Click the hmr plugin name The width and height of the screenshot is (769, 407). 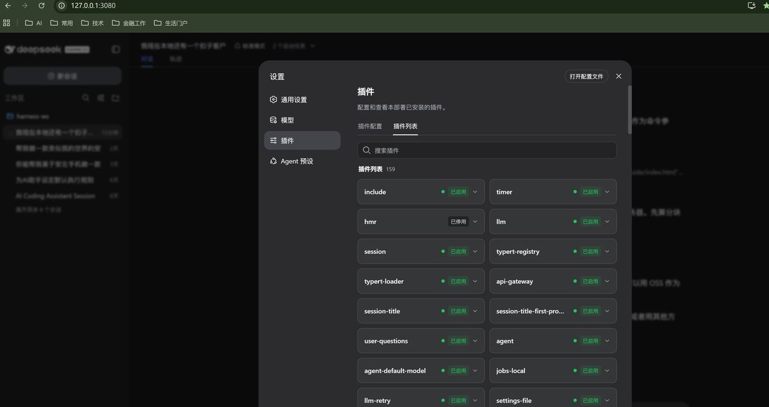pyautogui.click(x=370, y=222)
